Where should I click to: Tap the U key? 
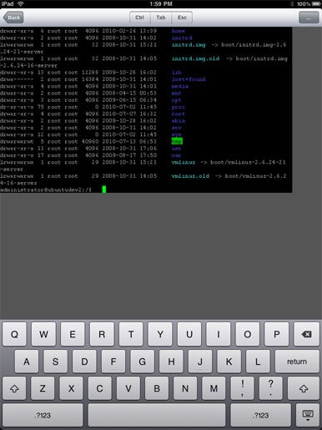click(x=189, y=334)
